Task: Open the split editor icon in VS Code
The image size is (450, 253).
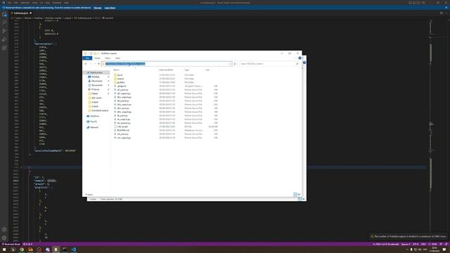Action: tap(442, 13)
